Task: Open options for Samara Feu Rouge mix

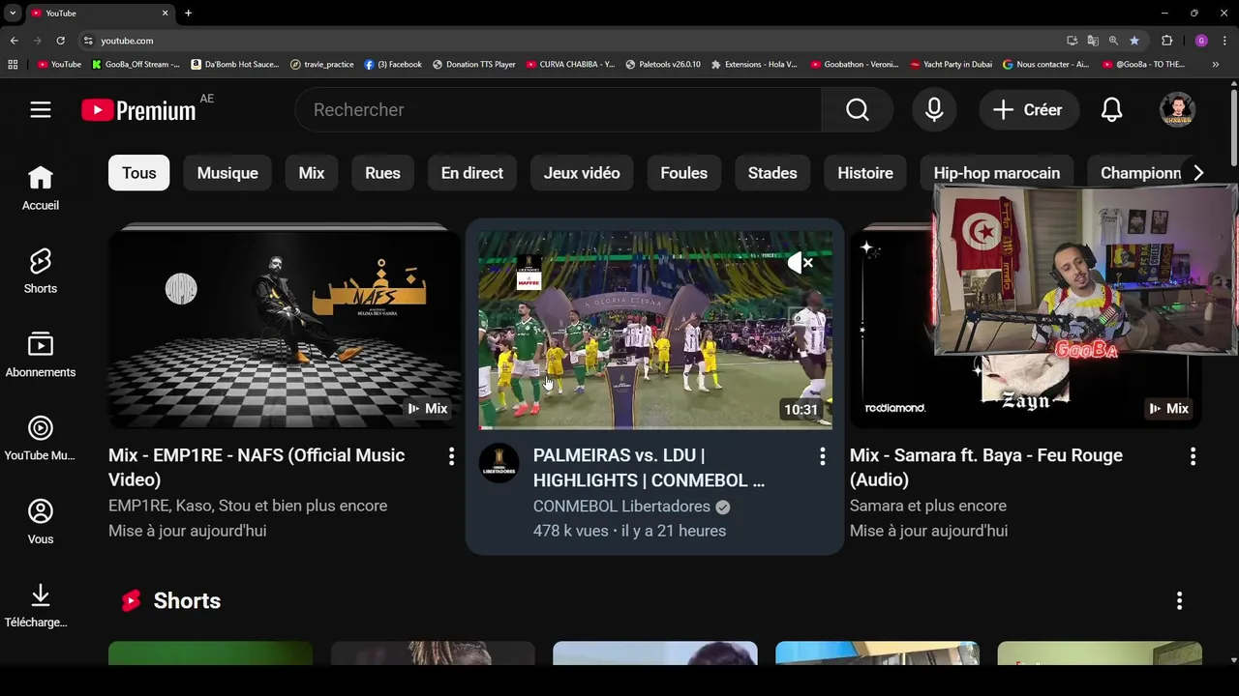Action: tap(1193, 456)
